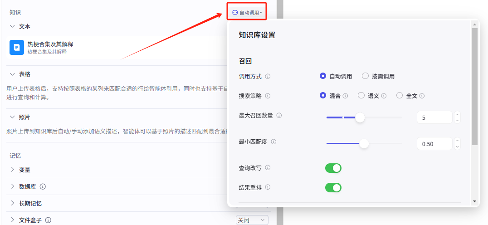Click the 最小匹配度 slider handle

(364, 144)
